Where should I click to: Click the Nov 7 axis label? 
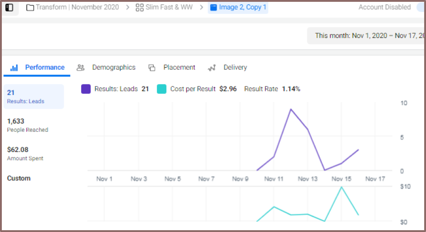(x=206, y=179)
